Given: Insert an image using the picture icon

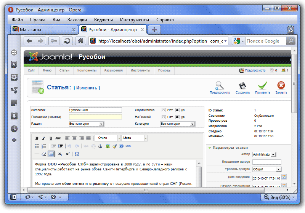Looking at the screenshot, I should coord(108,146).
